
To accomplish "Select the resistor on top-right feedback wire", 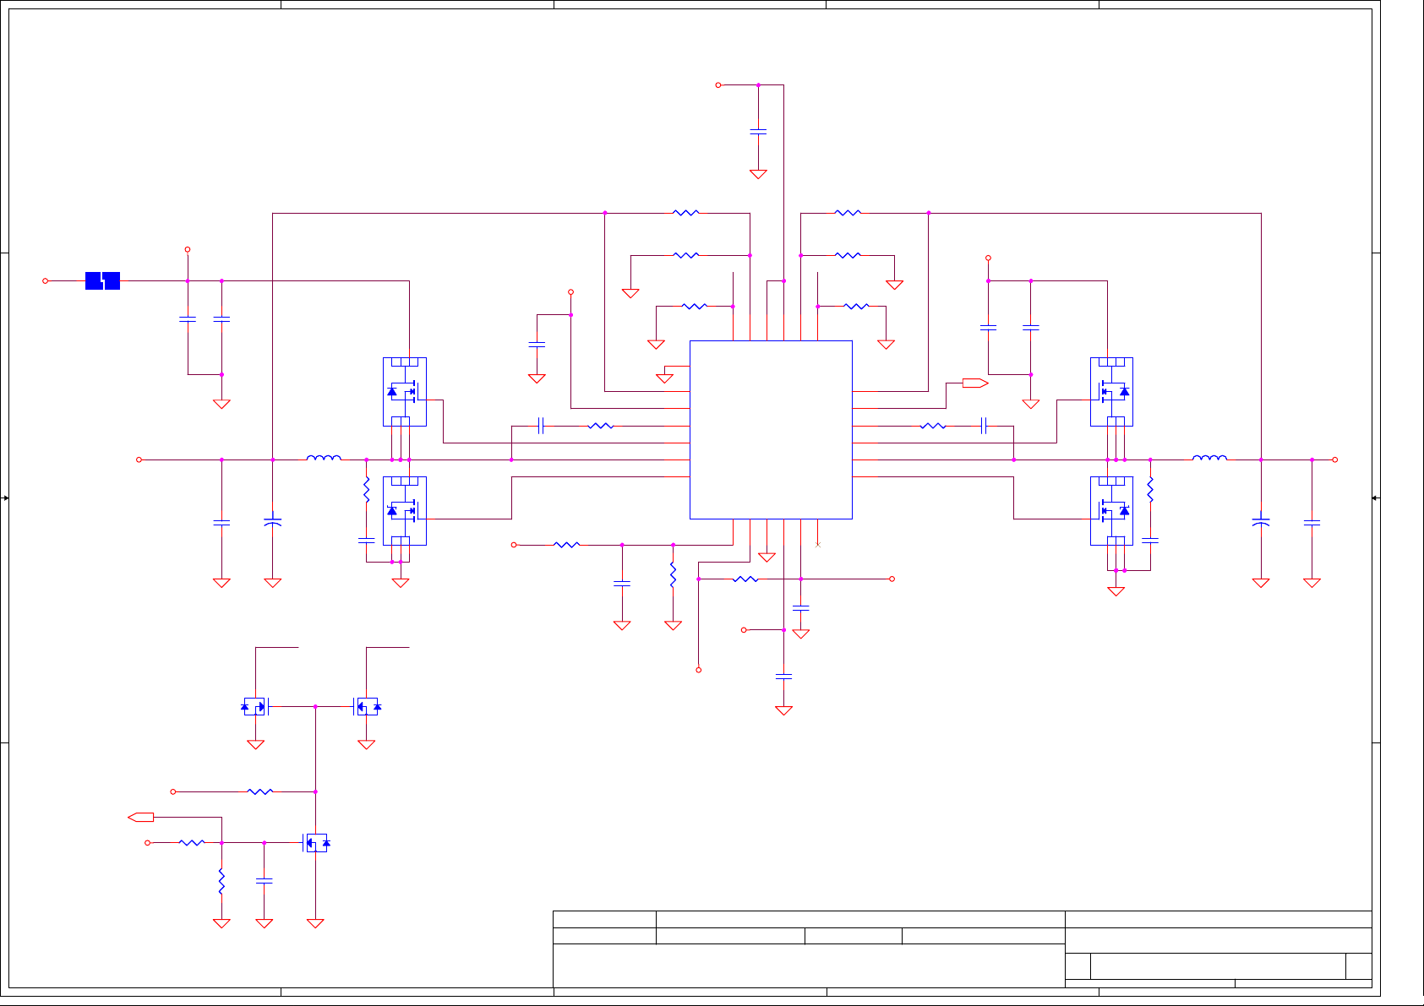I will (x=847, y=213).
